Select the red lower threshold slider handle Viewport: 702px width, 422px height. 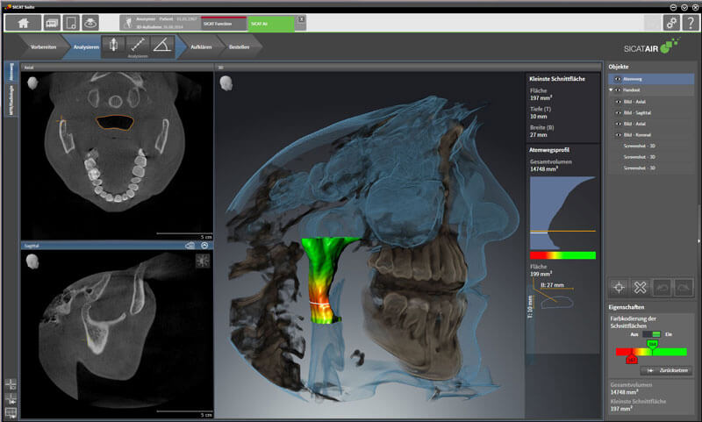[631, 359]
